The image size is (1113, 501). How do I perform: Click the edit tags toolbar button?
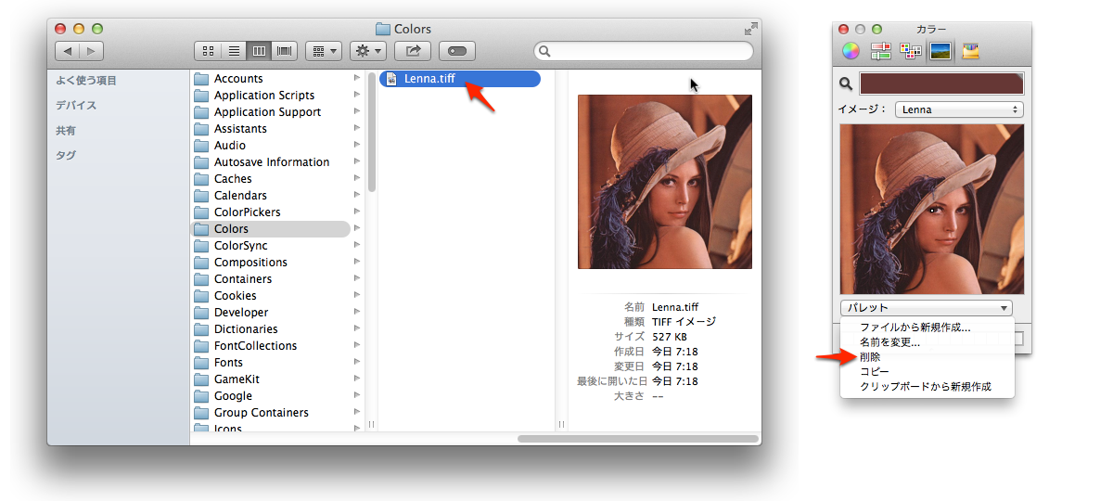tap(458, 51)
